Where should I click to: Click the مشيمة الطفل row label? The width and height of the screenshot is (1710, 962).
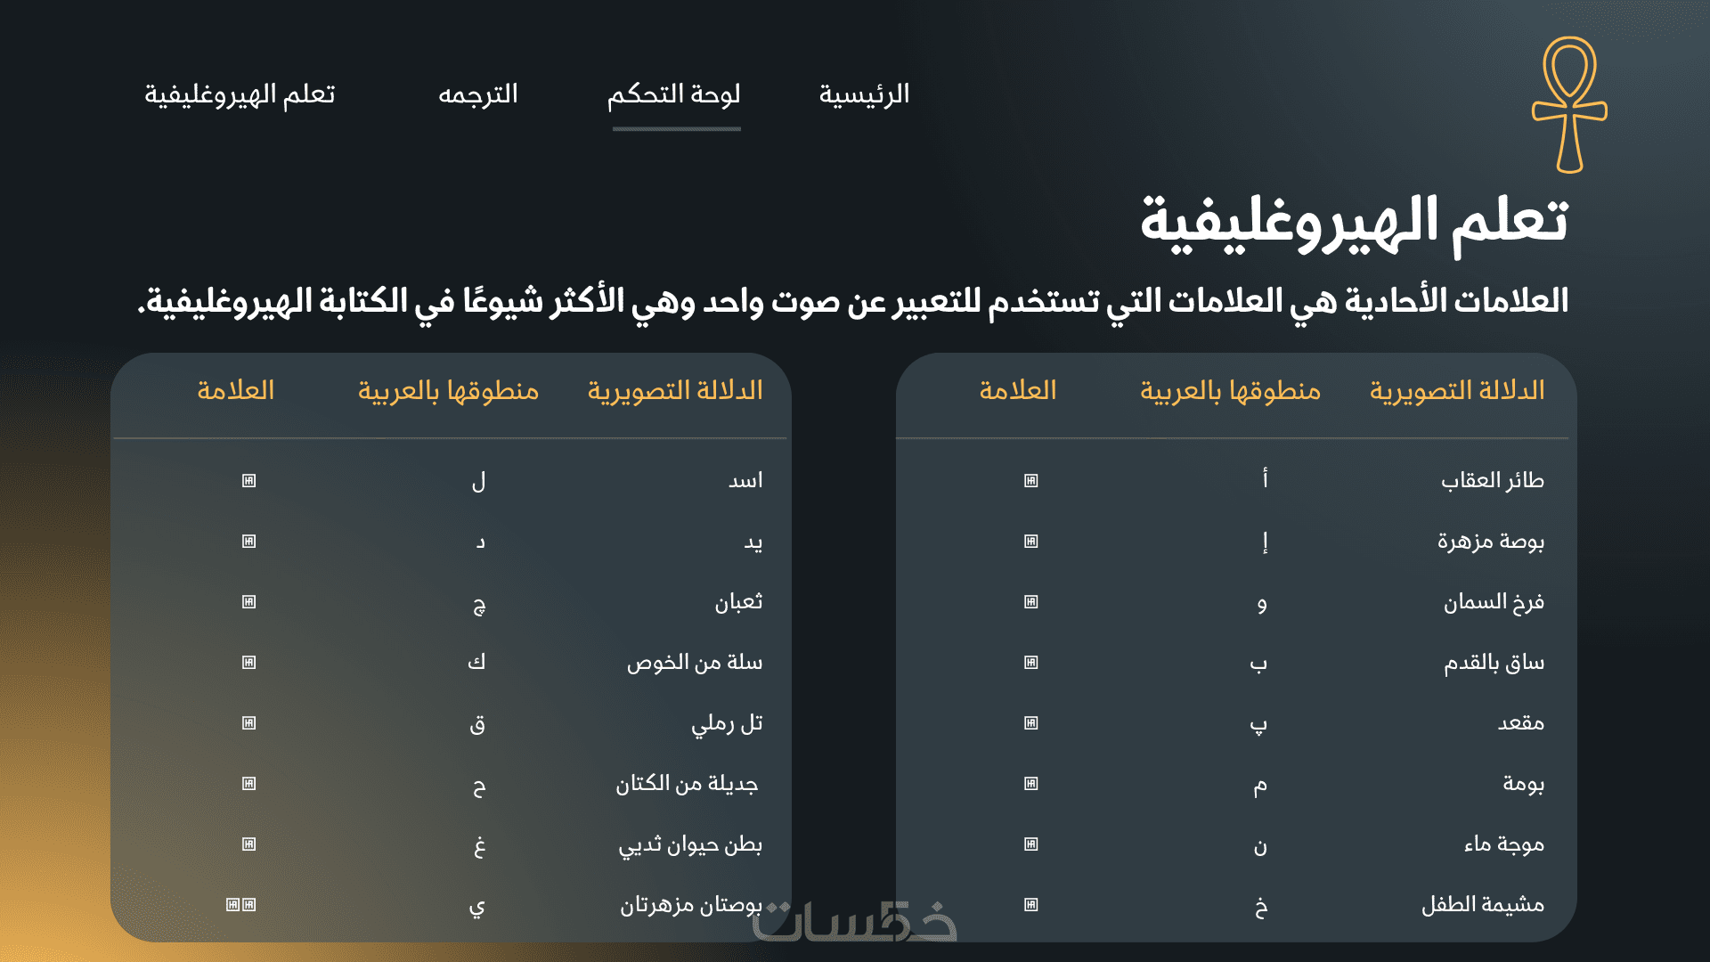(x=1482, y=905)
